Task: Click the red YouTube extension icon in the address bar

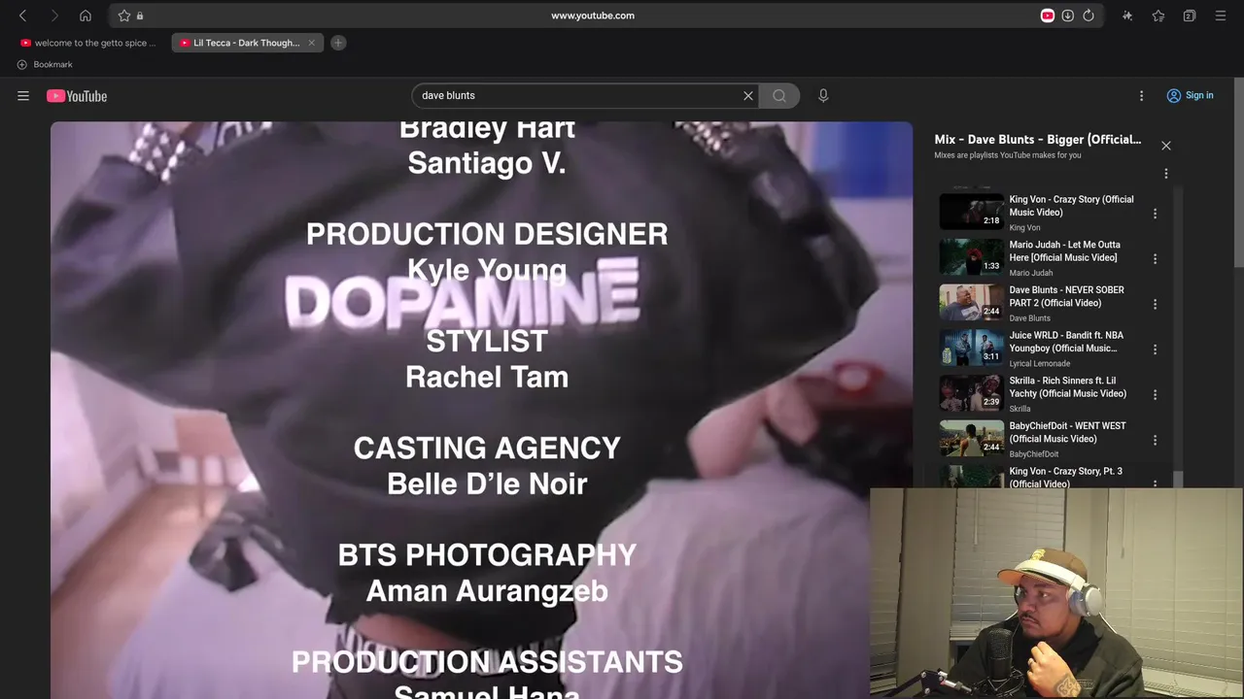Action: [1048, 16]
